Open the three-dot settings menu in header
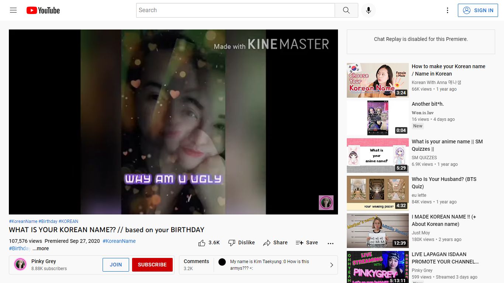This screenshot has width=504, height=283. click(448, 10)
